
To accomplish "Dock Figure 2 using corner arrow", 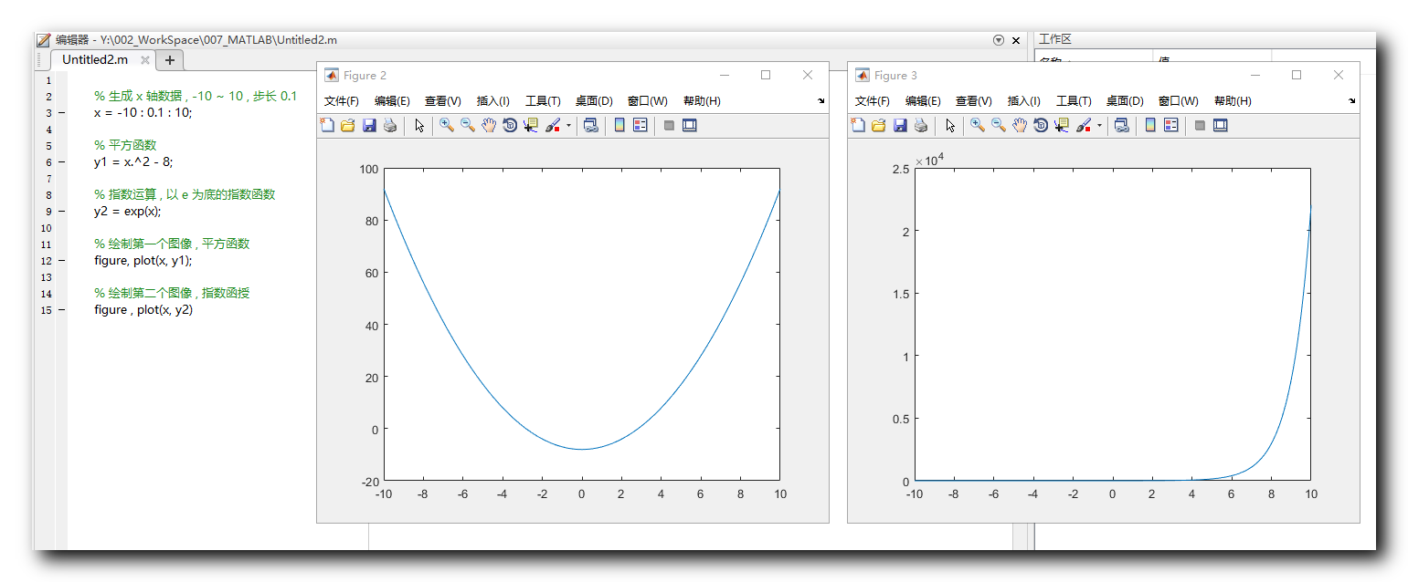I will tap(820, 101).
